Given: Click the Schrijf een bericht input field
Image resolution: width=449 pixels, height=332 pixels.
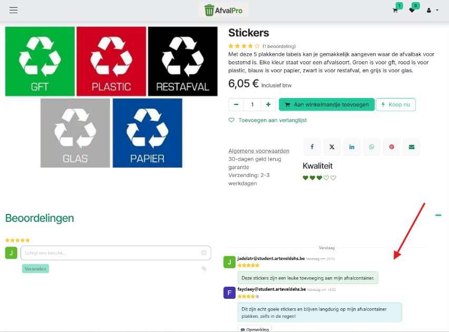Looking at the screenshot, I should [x=116, y=253].
